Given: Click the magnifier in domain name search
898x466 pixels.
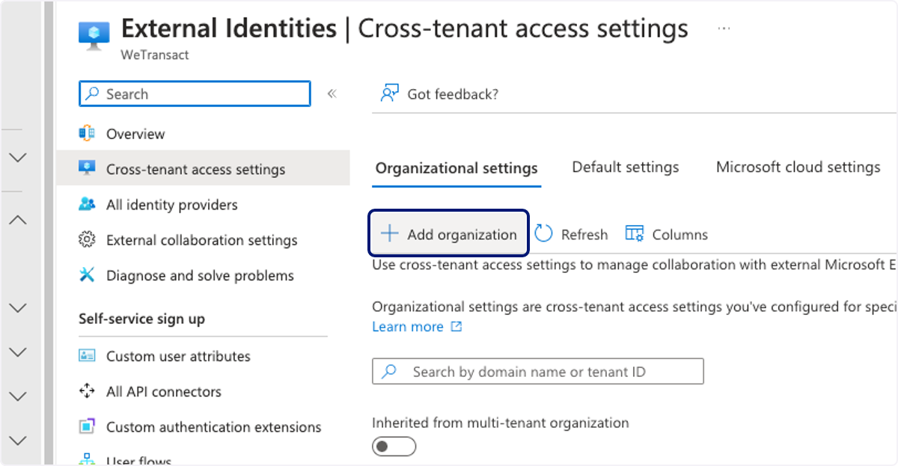Looking at the screenshot, I should (390, 372).
